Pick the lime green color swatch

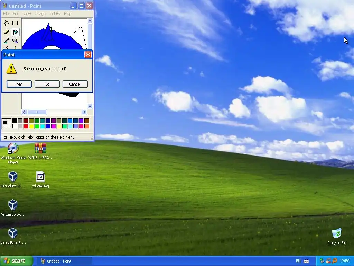coord(37,126)
